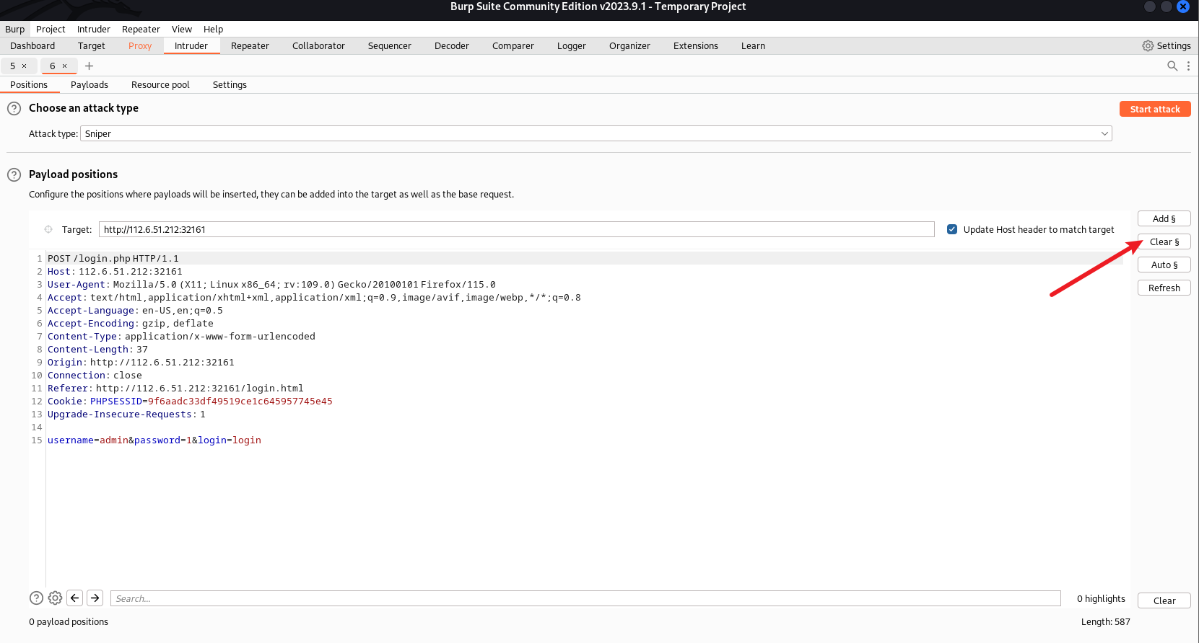Open the Help menu
The height and width of the screenshot is (643, 1199).
click(213, 29)
